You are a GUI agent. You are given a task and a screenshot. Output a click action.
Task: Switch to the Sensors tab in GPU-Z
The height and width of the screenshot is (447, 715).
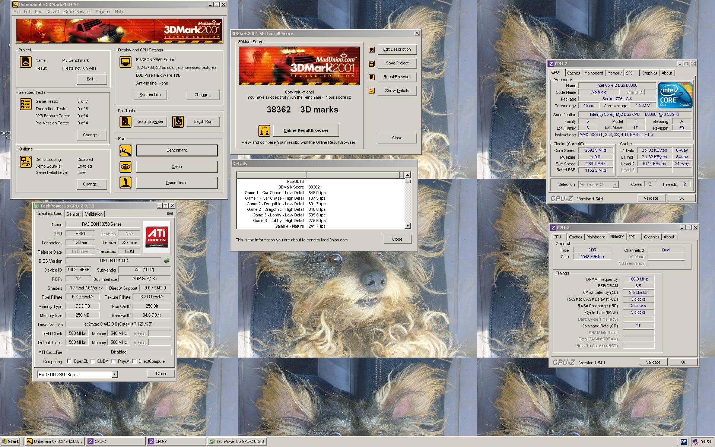pos(74,214)
